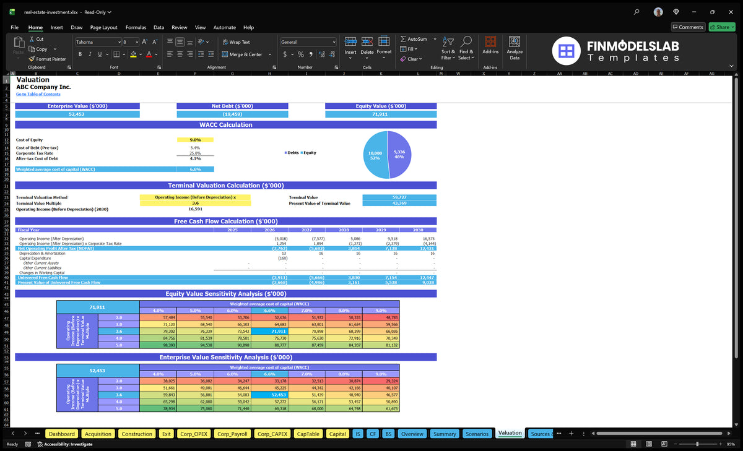
Task: Open the Tahoma font name dropdown
Action: tap(118, 42)
